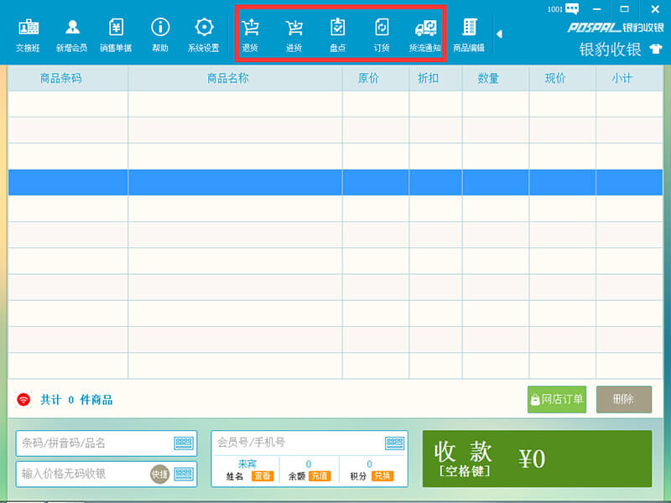The image size is (671, 503).
Task: Open 网店订单 online store orders
Action: click(556, 399)
